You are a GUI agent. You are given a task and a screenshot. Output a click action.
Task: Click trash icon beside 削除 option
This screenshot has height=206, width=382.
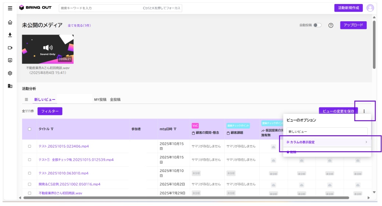tap(288, 152)
